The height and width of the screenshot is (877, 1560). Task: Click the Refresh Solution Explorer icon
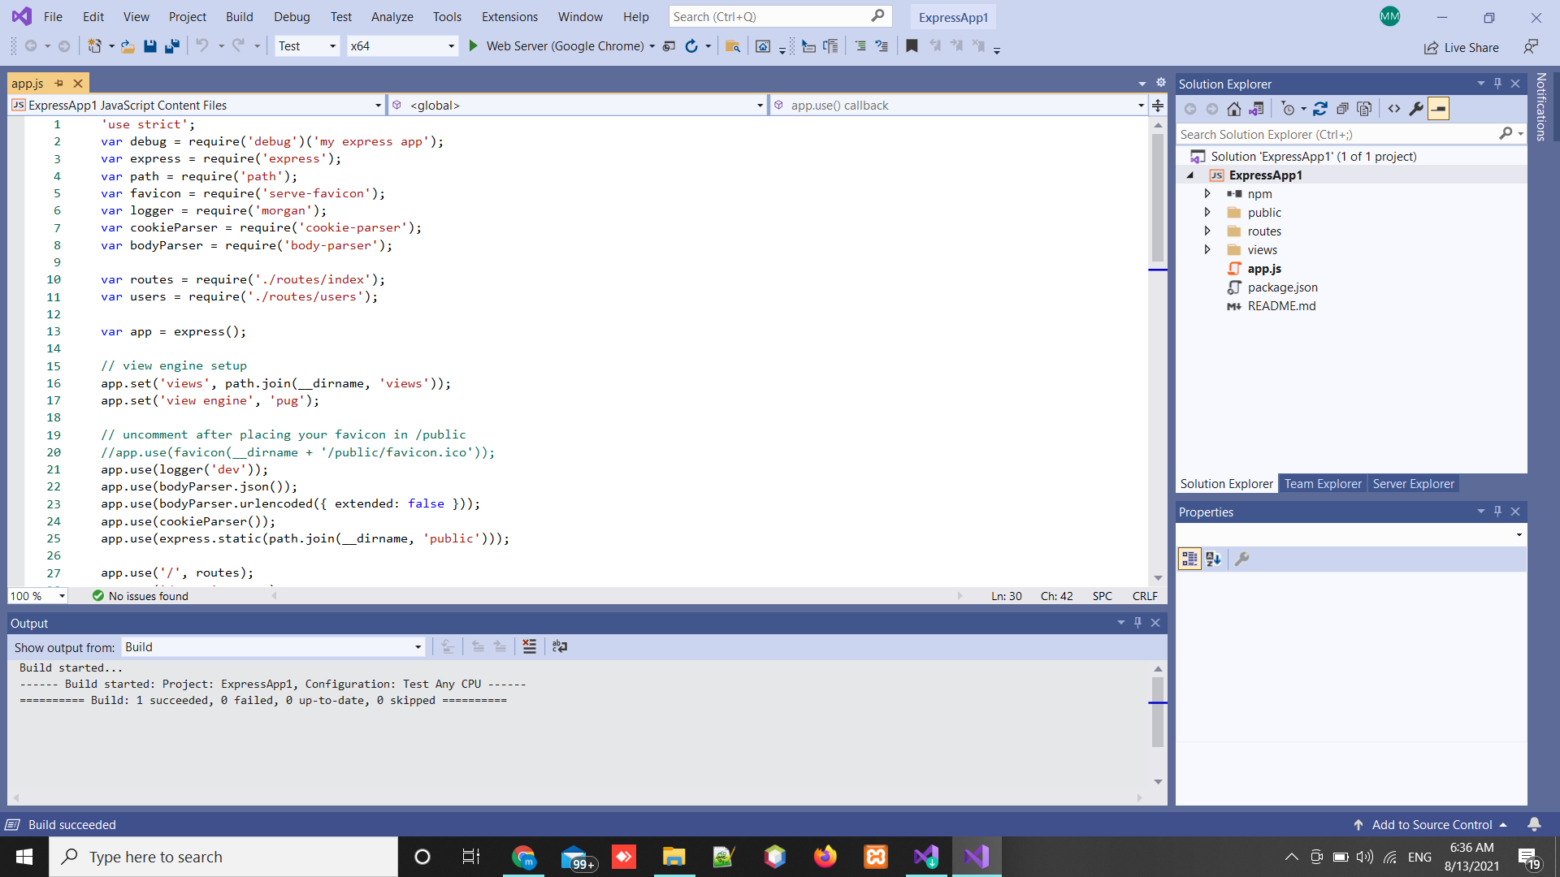[x=1322, y=108]
